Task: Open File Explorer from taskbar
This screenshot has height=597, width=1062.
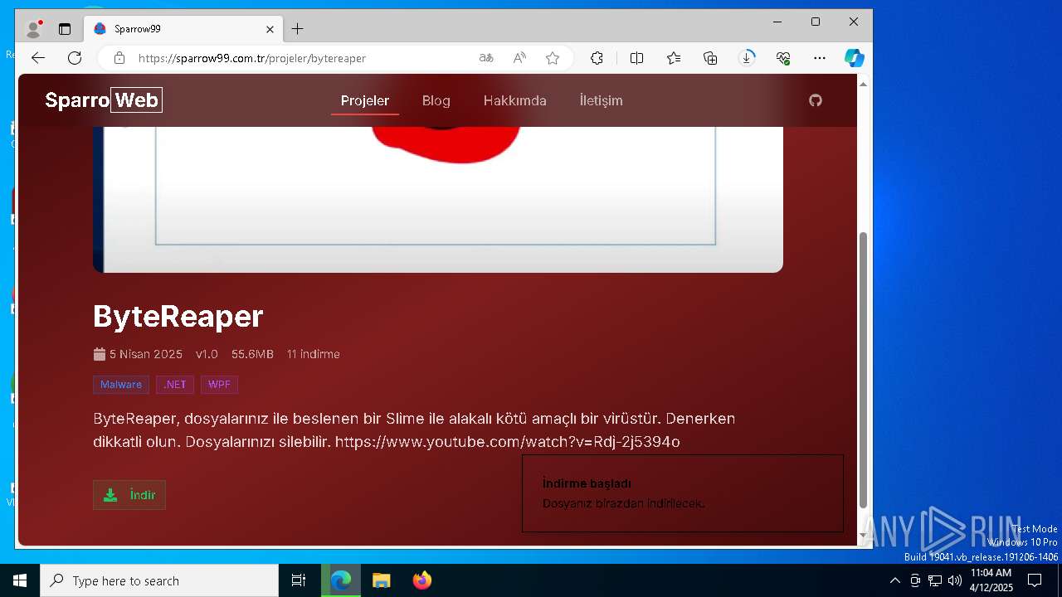Action: [381, 580]
